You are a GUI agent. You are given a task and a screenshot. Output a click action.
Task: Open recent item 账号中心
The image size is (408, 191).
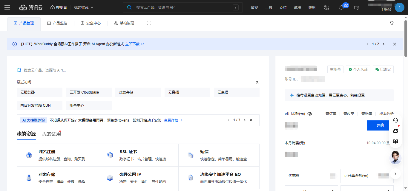[89, 105]
